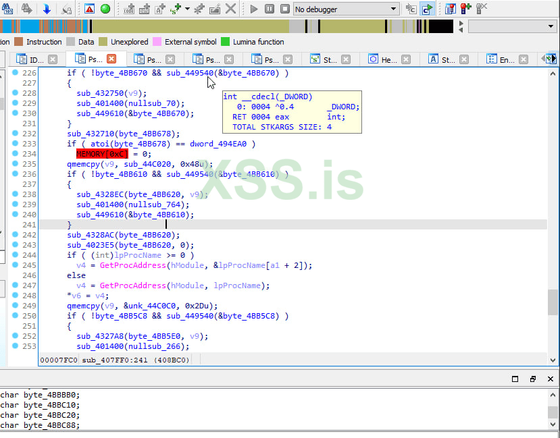This screenshot has height=438, width=560.
Task: Switch to the ID... tab
Action: click(36, 59)
